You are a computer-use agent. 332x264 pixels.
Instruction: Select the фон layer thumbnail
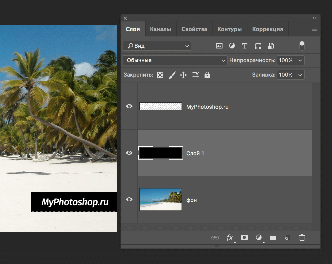(161, 199)
